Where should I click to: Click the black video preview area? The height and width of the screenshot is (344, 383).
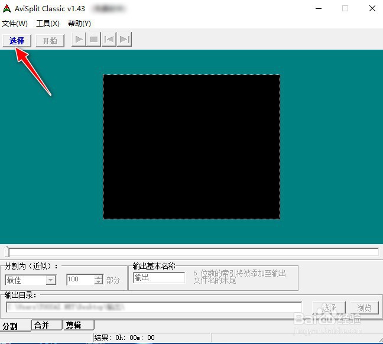click(x=191, y=147)
